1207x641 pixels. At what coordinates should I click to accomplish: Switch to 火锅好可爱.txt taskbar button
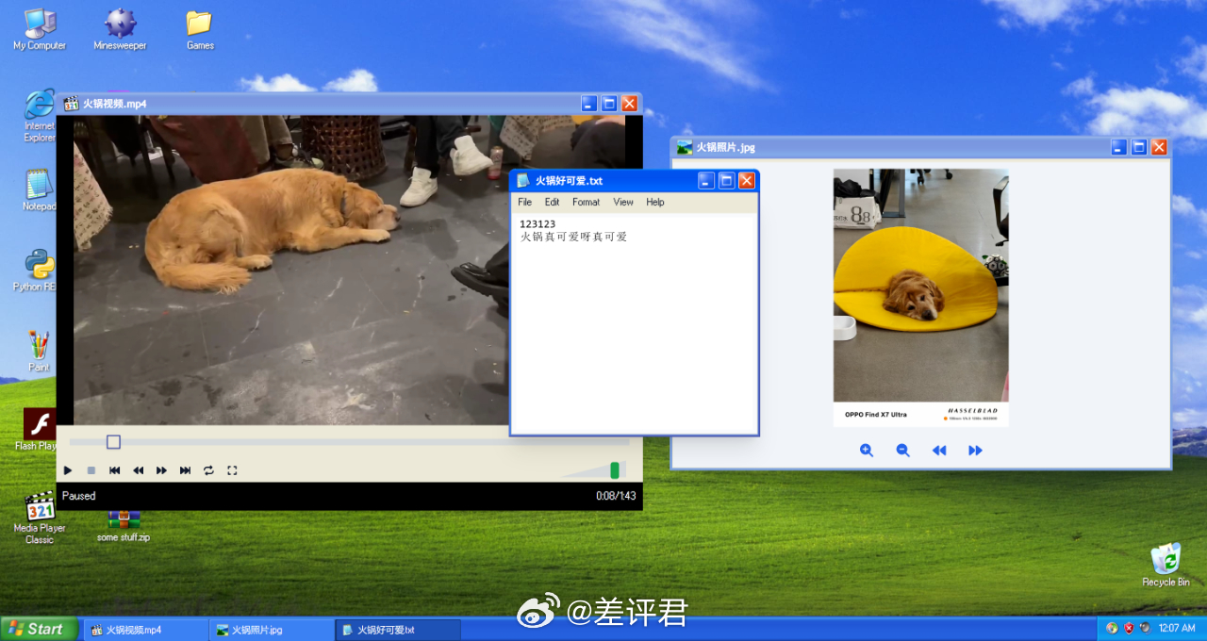[398, 630]
